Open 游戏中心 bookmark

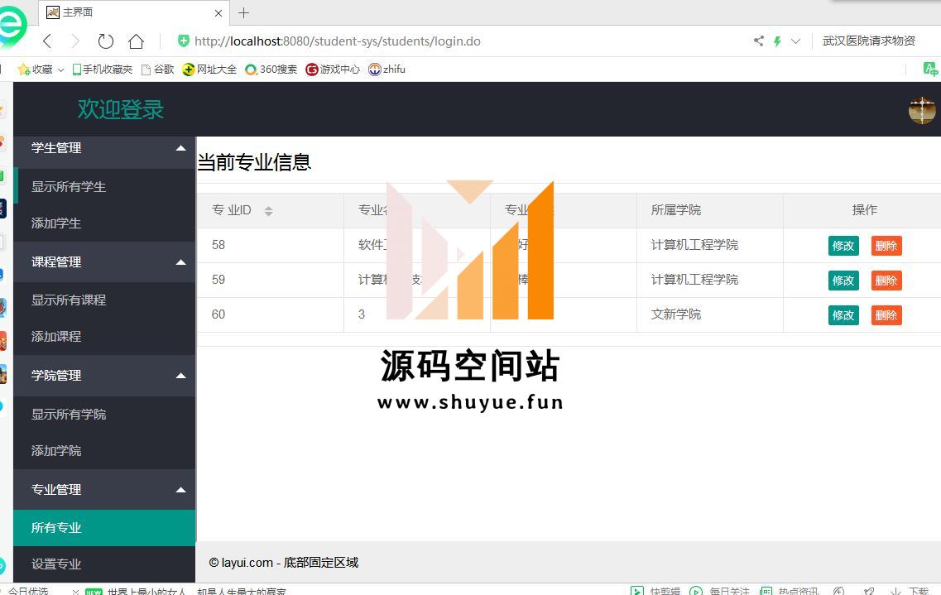coord(333,69)
